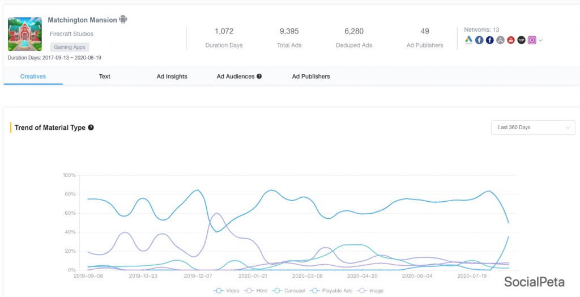Click the Firecraft Studios developer name
The height and width of the screenshot is (297, 580).
pyautogui.click(x=71, y=33)
